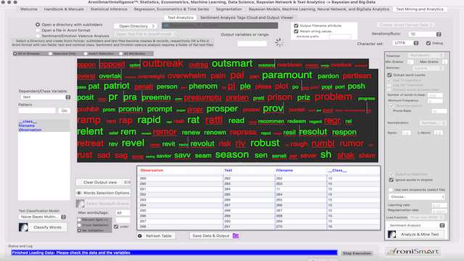Click the Attribute prefix field

click(x=340, y=37)
